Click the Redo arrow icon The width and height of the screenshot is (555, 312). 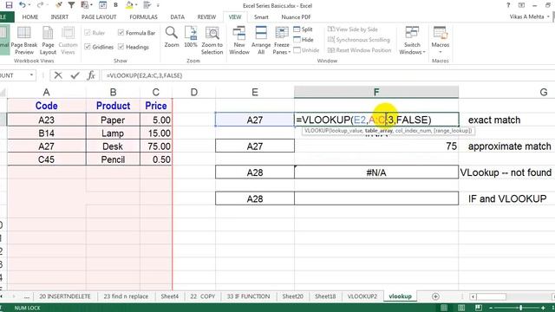(40, 5)
